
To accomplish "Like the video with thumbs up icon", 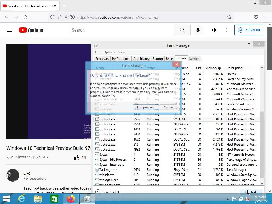I will point(77,158).
